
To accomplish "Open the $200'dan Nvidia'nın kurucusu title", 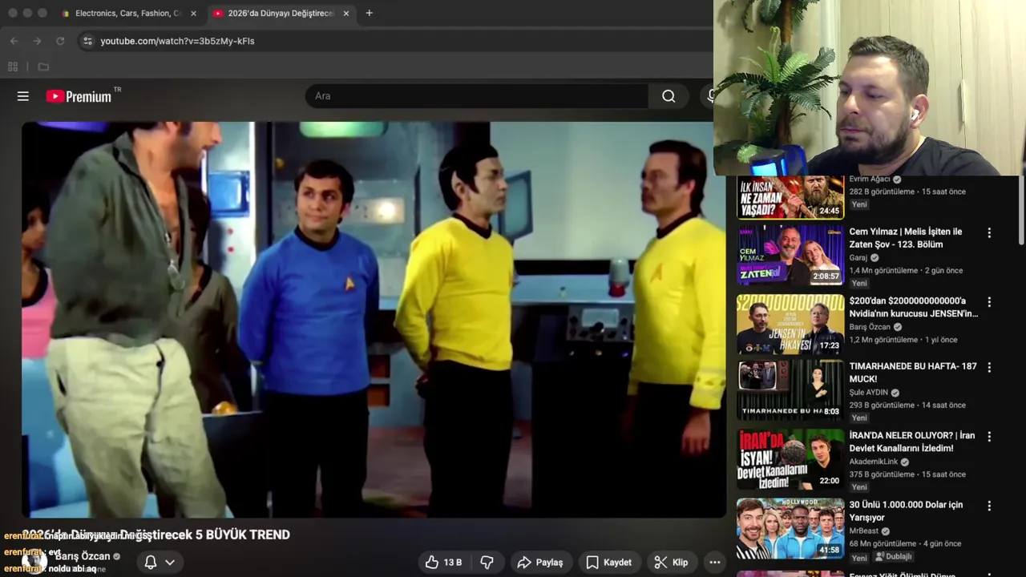I will click(x=914, y=307).
